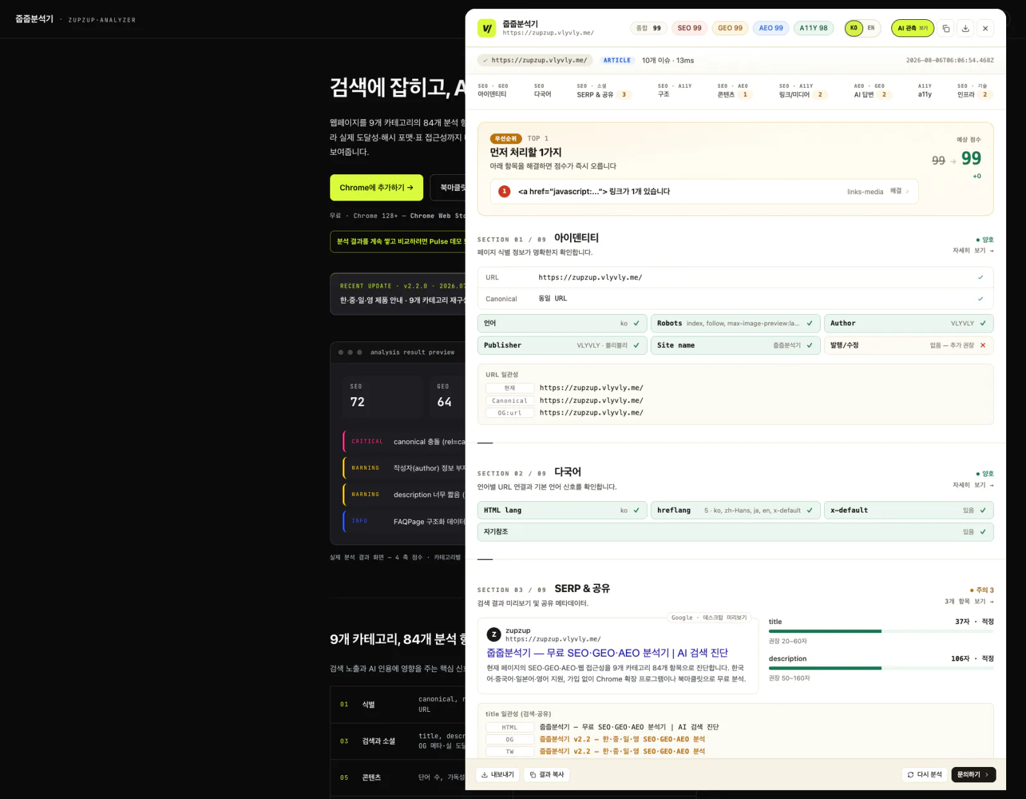Click the 발행/수정 red X icon
Image resolution: width=1026 pixels, height=799 pixels.
(x=983, y=345)
